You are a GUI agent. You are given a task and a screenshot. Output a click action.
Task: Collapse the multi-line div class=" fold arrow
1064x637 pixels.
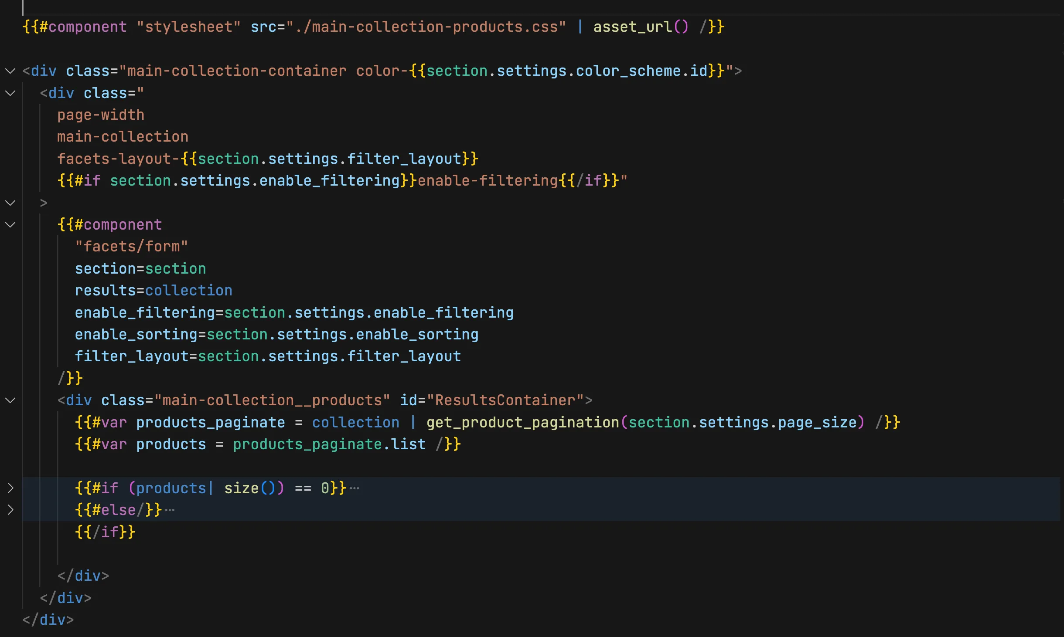pyautogui.click(x=10, y=93)
